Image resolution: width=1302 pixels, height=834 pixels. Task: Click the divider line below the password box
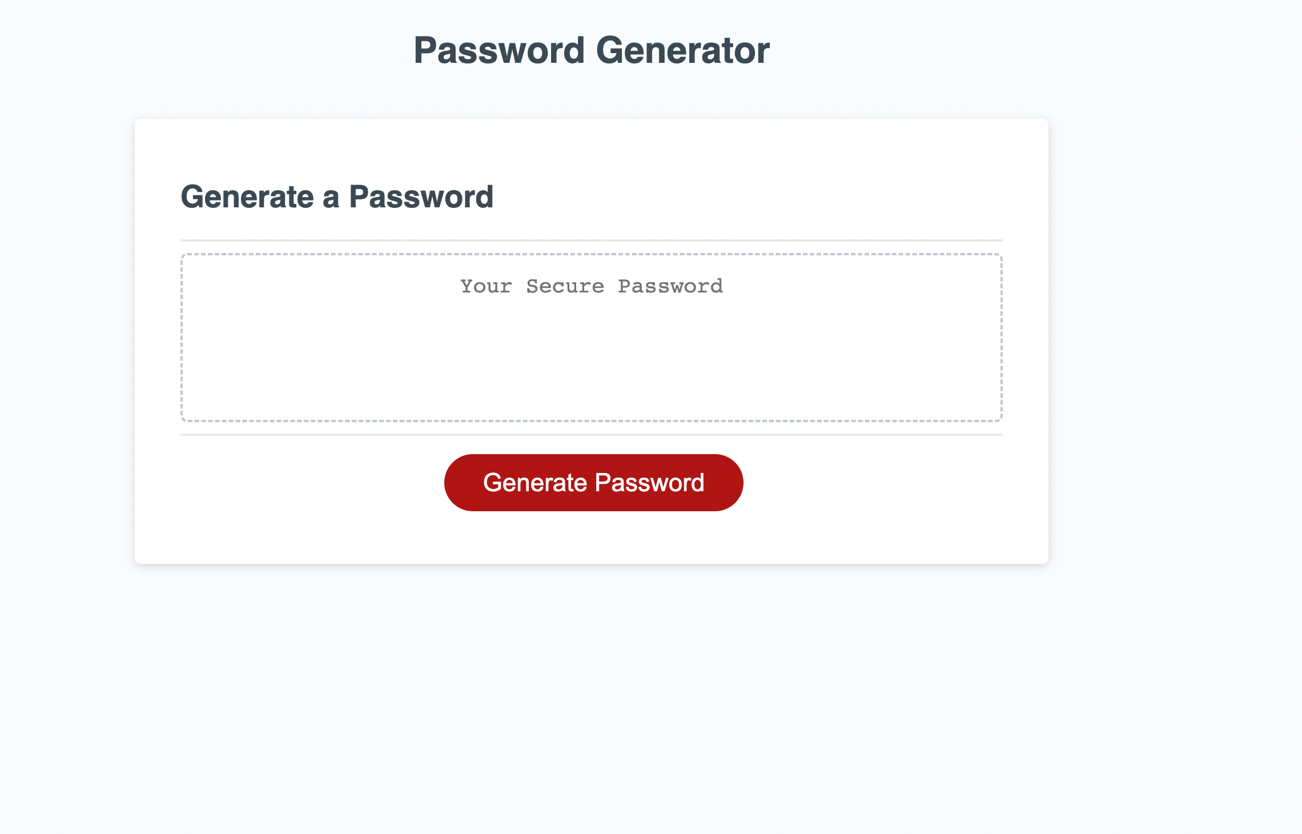[x=591, y=435]
